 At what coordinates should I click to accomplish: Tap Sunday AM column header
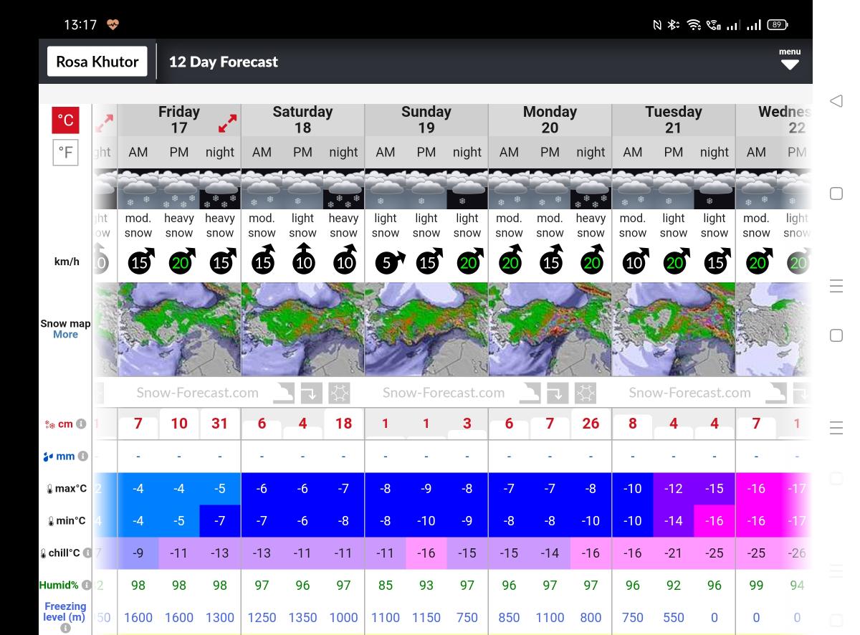tap(386, 152)
